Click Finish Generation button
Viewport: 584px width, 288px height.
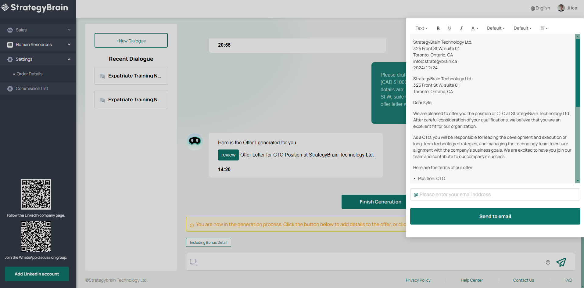374,202
